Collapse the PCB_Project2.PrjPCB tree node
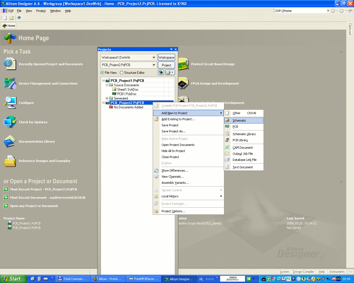The width and height of the screenshot is (354, 283). [x=104, y=103]
